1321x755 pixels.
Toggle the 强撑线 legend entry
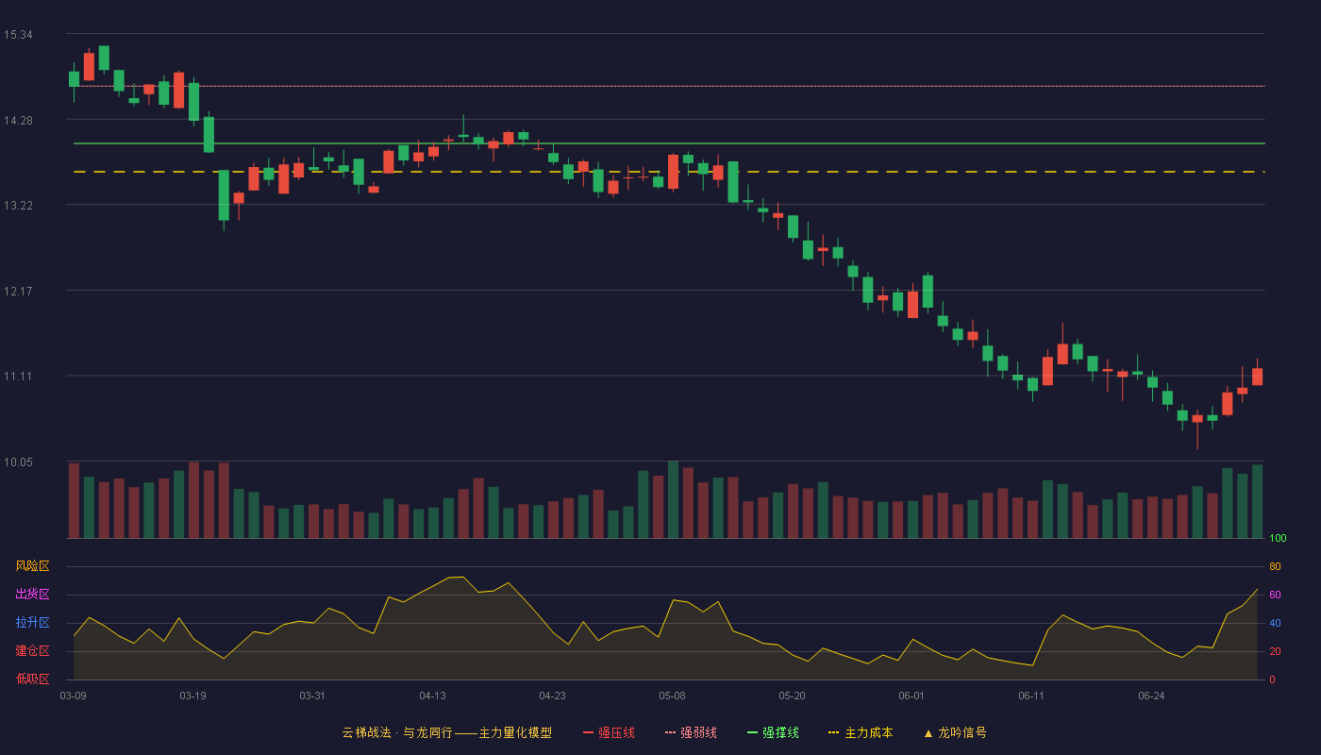(x=773, y=732)
